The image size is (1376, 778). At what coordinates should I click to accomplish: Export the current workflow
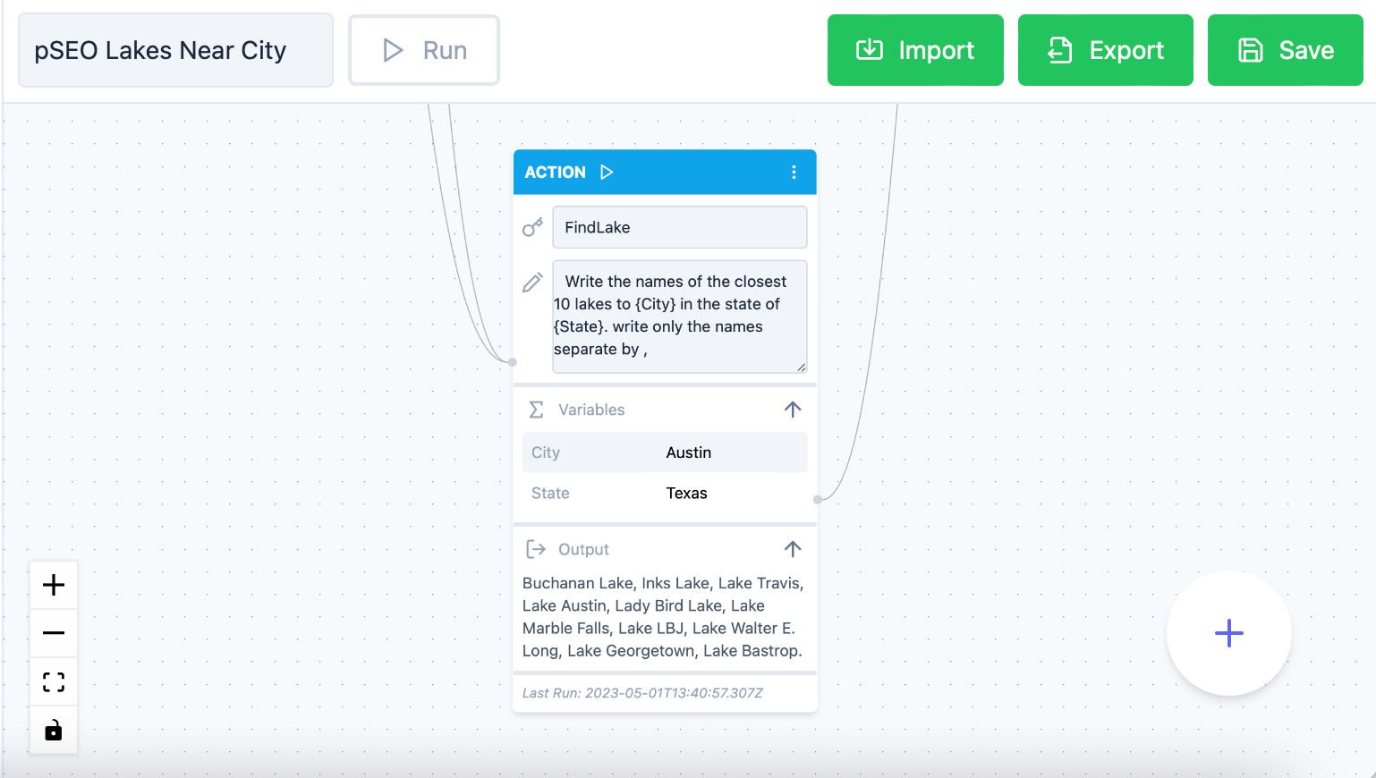click(1105, 50)
